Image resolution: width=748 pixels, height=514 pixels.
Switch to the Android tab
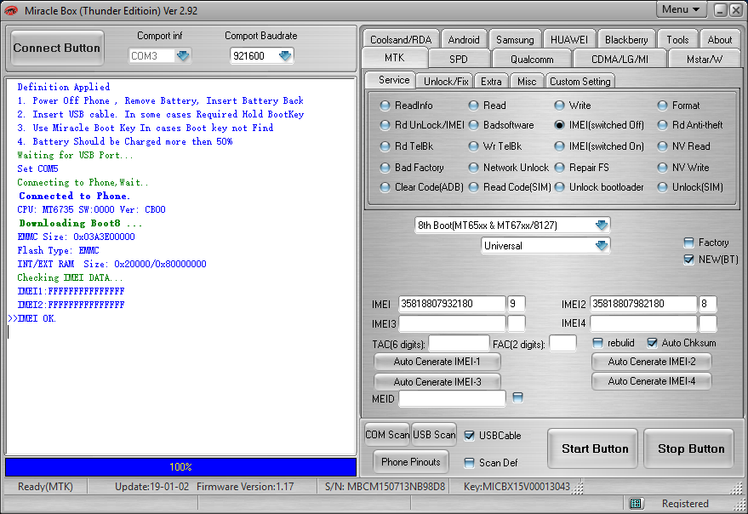tap(463, 40)
